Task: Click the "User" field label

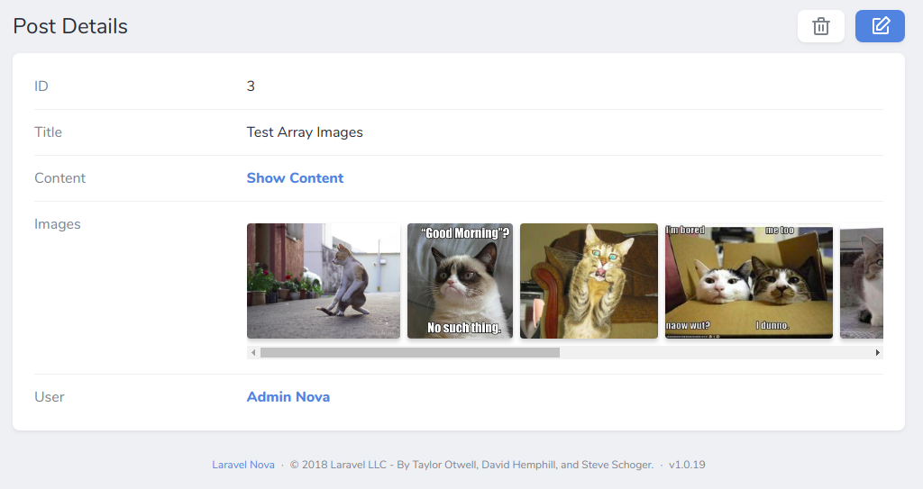Action: 49,397
